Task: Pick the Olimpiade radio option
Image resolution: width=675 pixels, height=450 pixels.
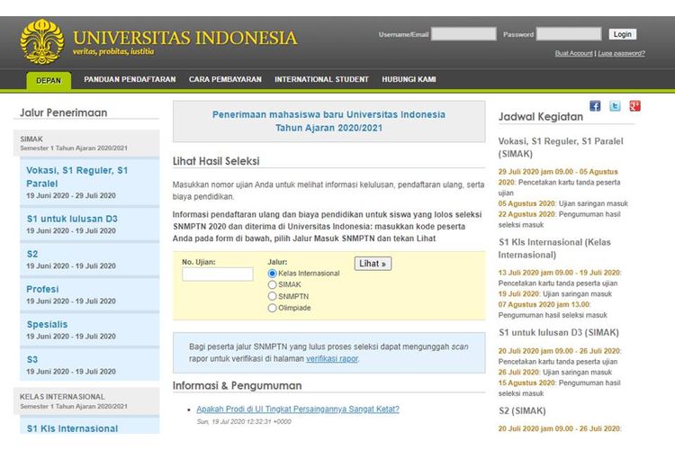Action: tap(273, 308)
